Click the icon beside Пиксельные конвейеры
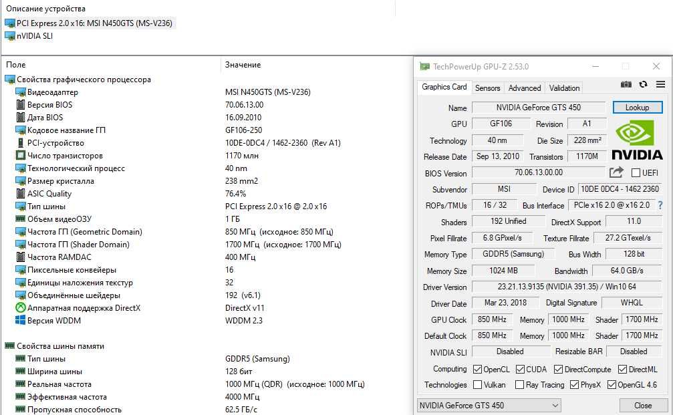Screen dimensions: 673x415 click(20, 270)
